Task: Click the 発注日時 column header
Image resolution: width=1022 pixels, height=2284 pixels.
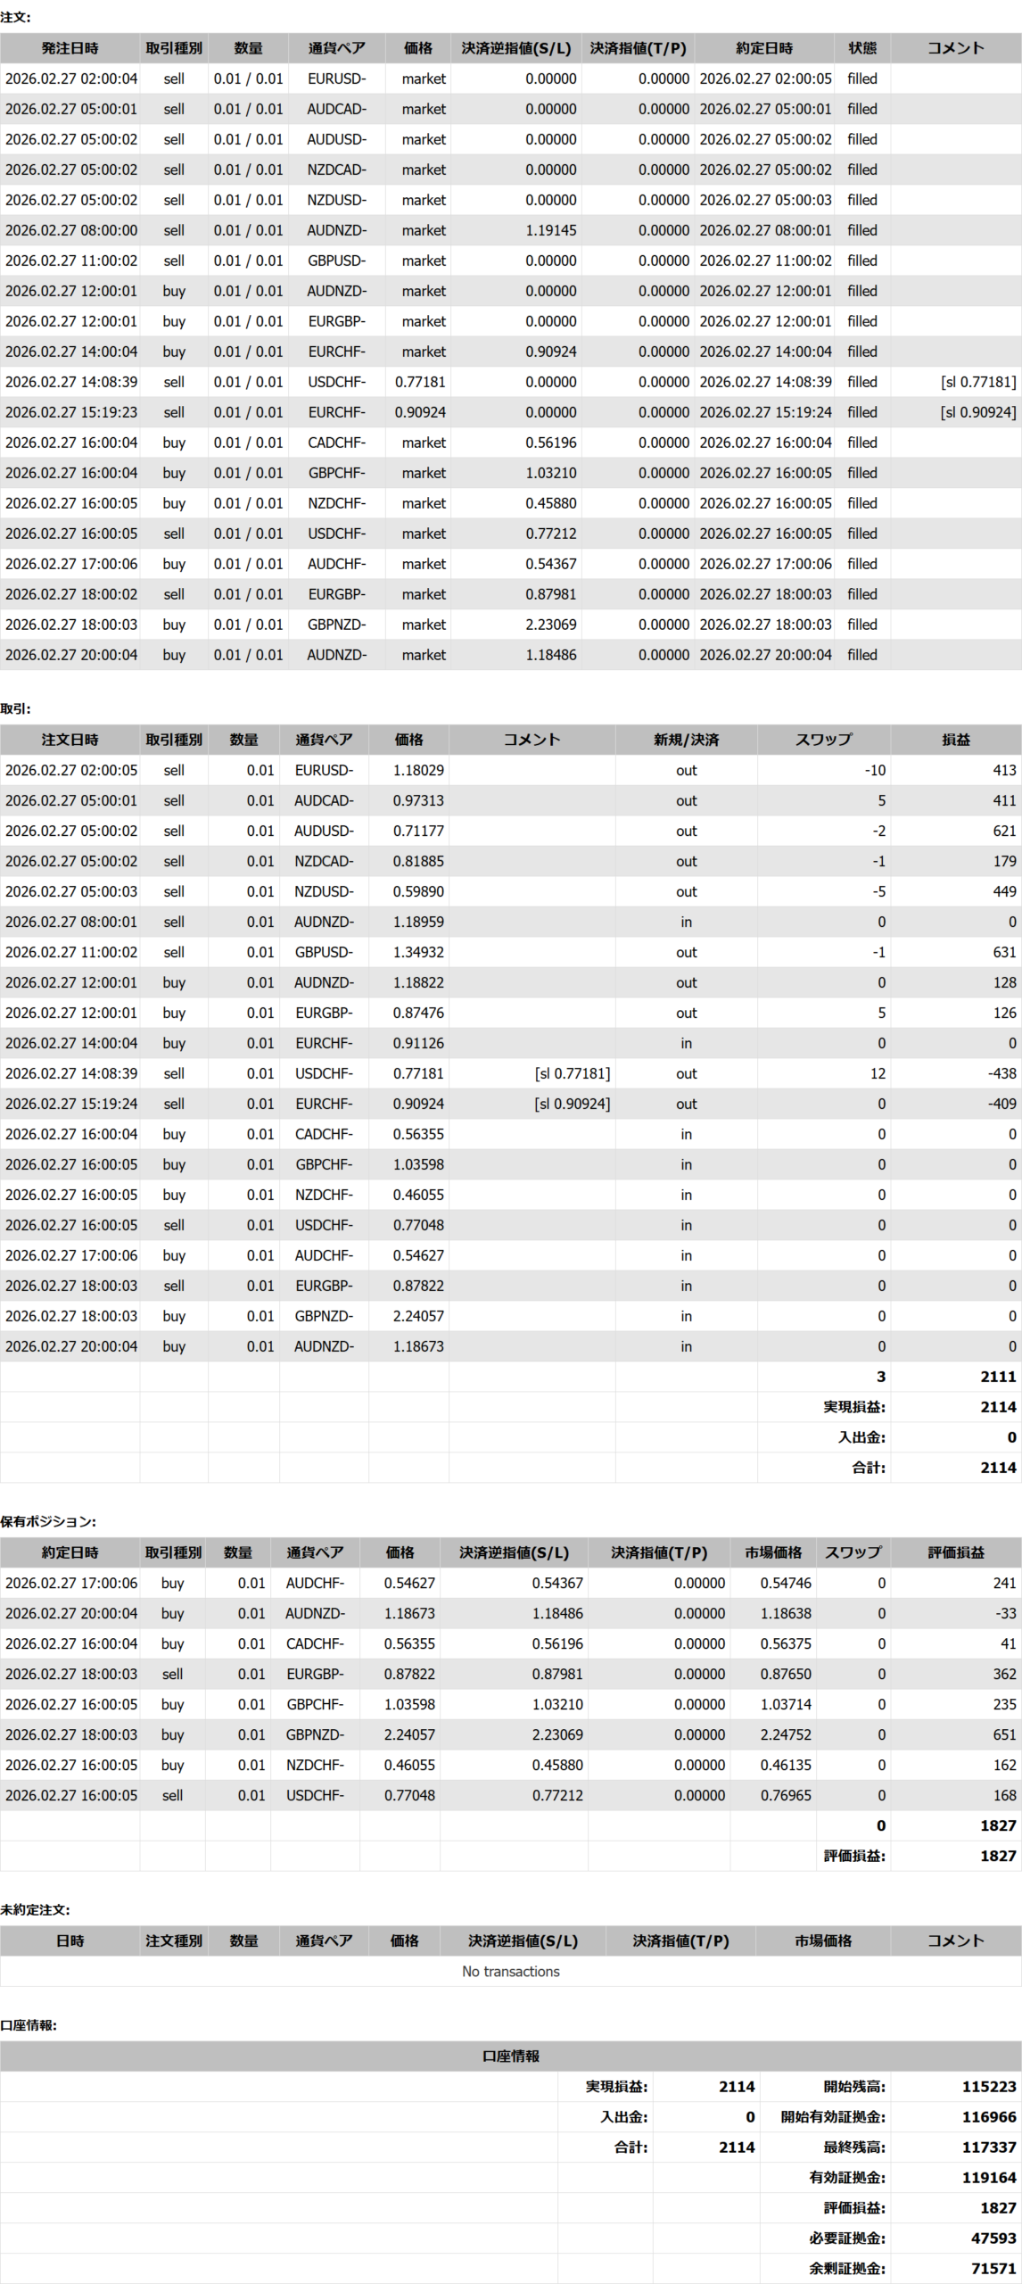Action: click(70, 48)
